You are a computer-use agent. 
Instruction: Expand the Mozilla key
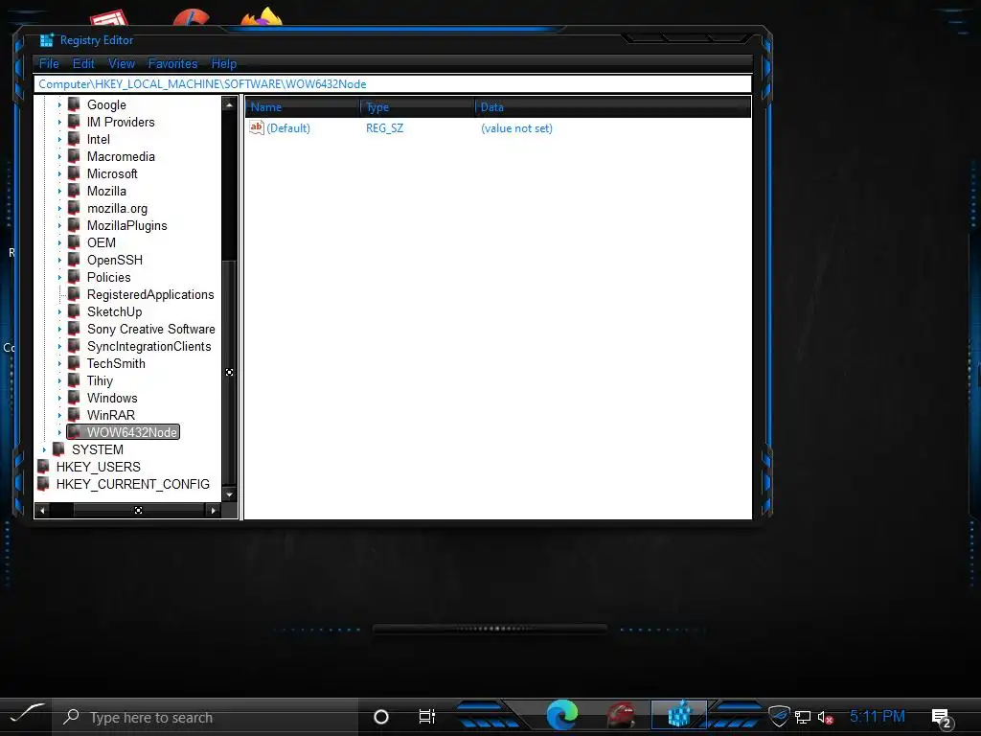[59, 192]
